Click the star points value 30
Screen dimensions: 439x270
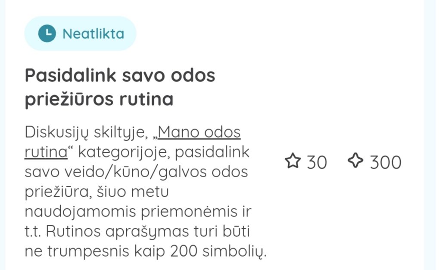tap(317, 163)
